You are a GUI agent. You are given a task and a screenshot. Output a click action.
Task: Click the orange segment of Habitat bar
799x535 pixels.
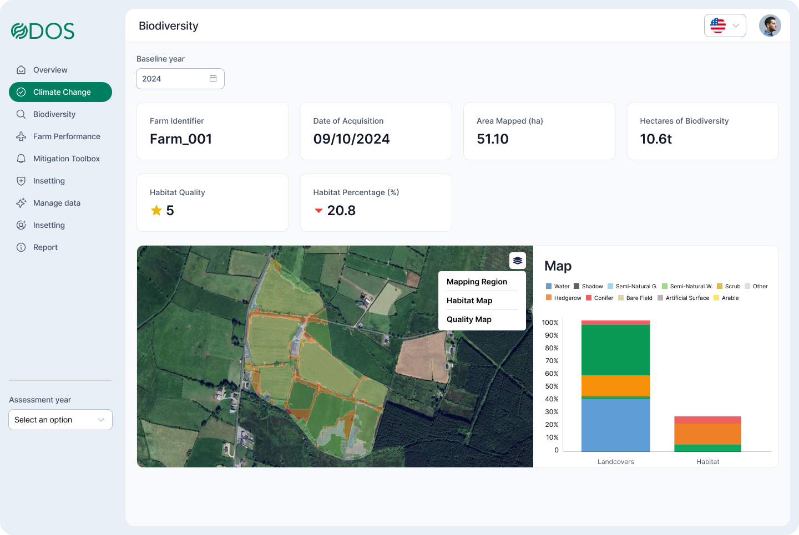(708, 434)
